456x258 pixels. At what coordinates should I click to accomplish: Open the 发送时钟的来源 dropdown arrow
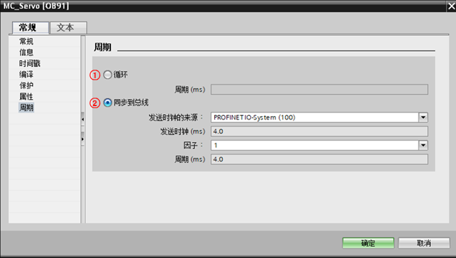tap(423, 117)
